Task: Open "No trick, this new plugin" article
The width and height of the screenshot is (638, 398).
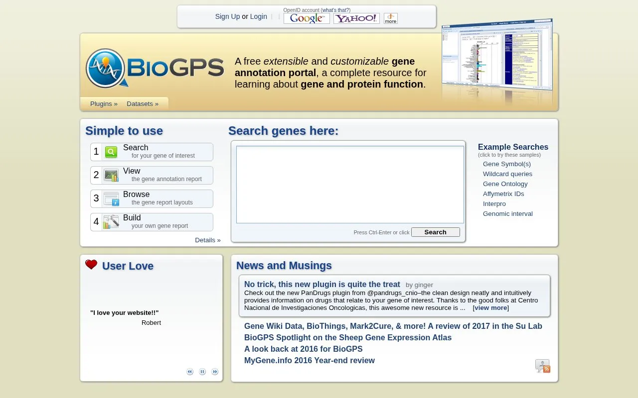Action: [x=322, y=285]
